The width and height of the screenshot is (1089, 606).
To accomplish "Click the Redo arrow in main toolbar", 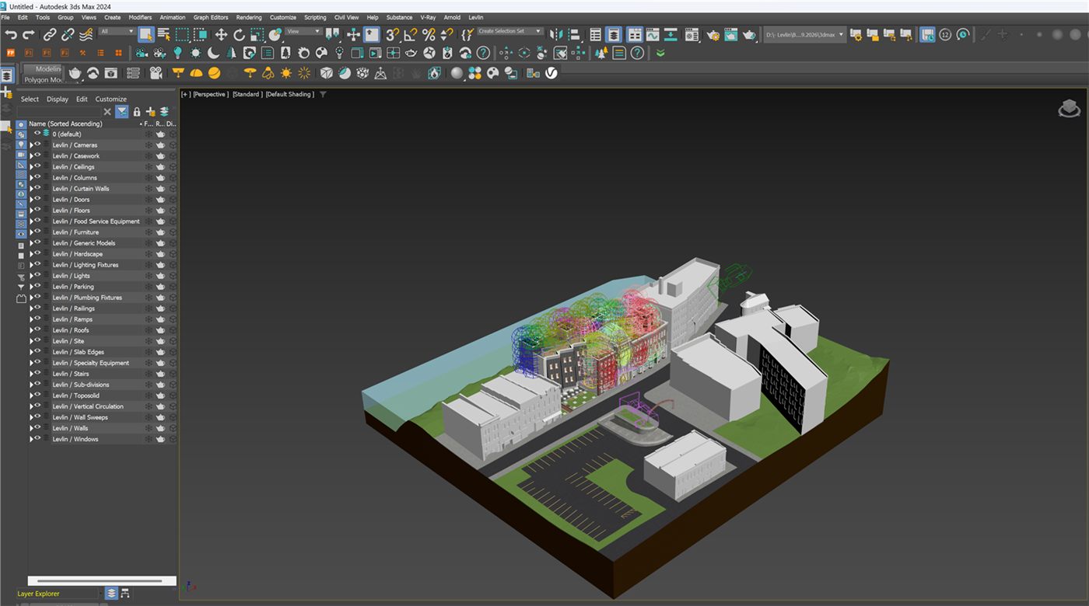I will click(x=29, y=34).
